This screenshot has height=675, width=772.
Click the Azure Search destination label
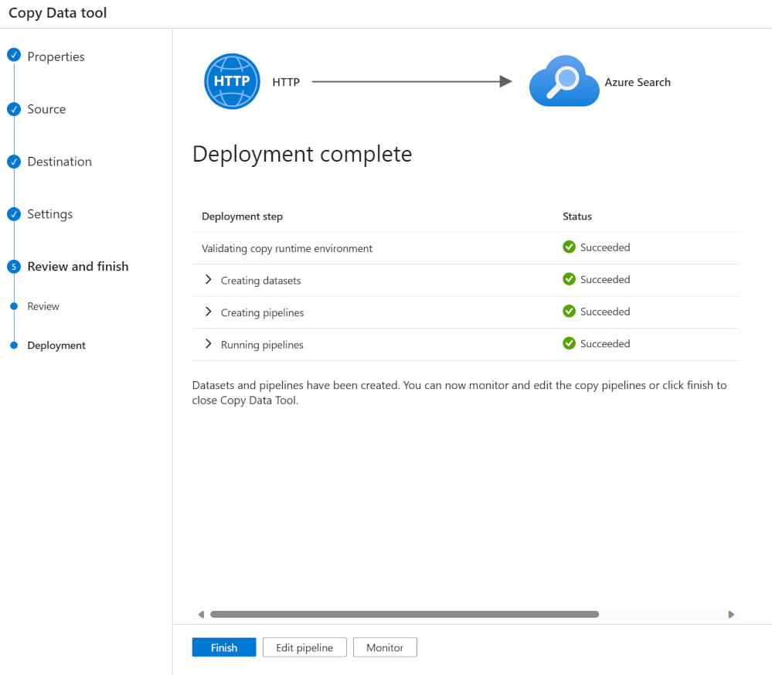point(638,82)
